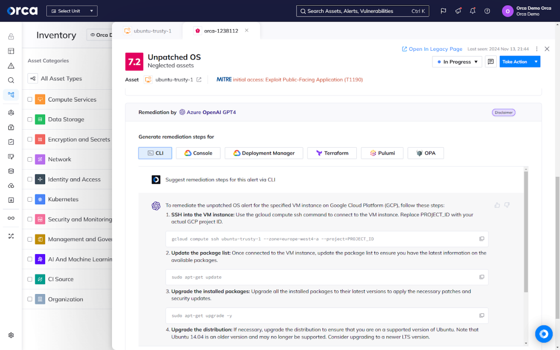Image resolution: width=560 pixels, height=350 pixels.
Task: Open the chat support bubble
Action: (544, 334)
